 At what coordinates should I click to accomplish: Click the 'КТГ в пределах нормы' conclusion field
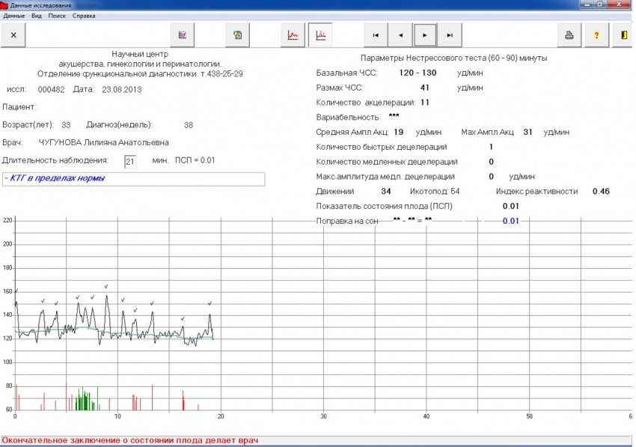click(x=133, y=179)
